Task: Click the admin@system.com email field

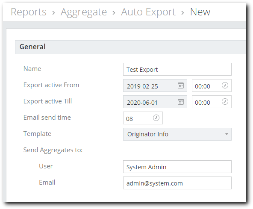Action: point(177,183)
